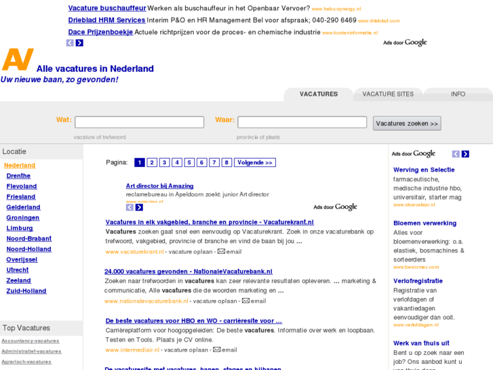Go to results page 6

coord(202,162)
